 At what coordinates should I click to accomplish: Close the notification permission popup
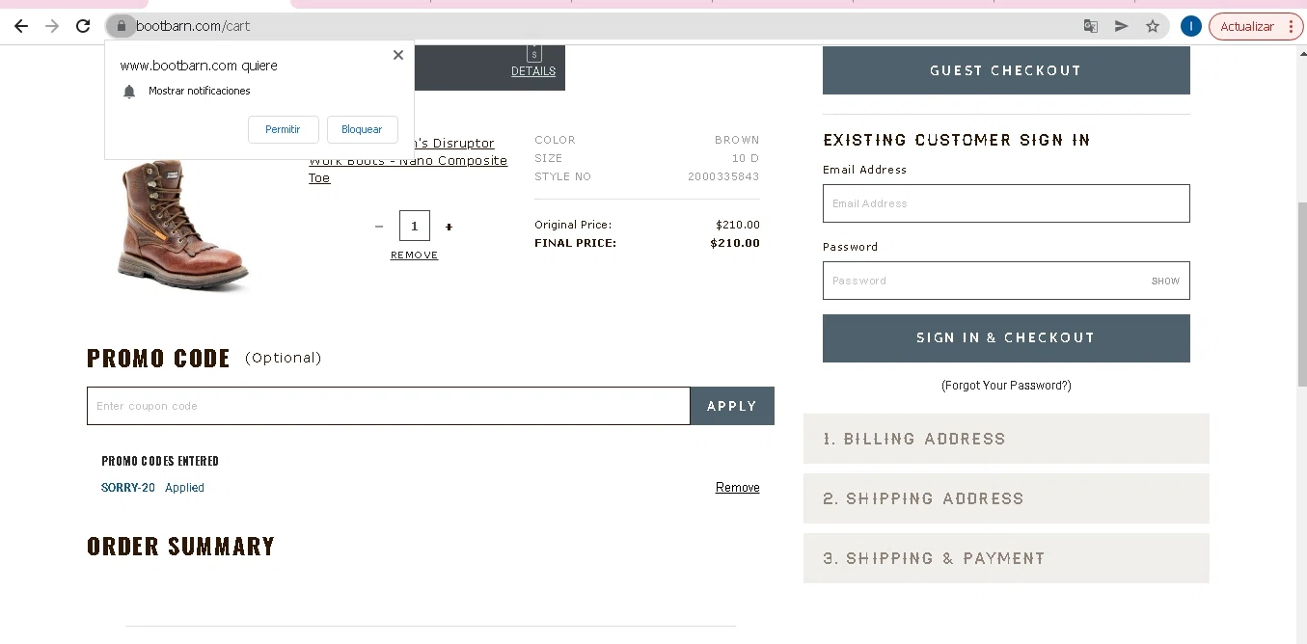pyautogui.click(x=398, y=55)
